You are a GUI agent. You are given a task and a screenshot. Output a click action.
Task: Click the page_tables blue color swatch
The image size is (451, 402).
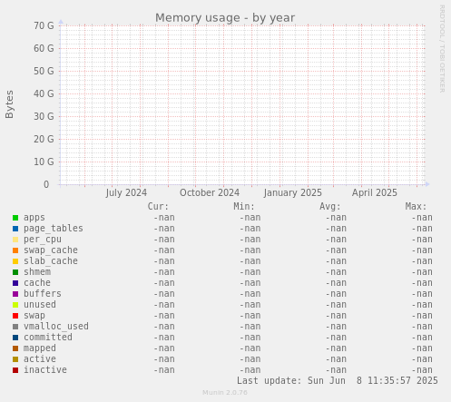15,229
